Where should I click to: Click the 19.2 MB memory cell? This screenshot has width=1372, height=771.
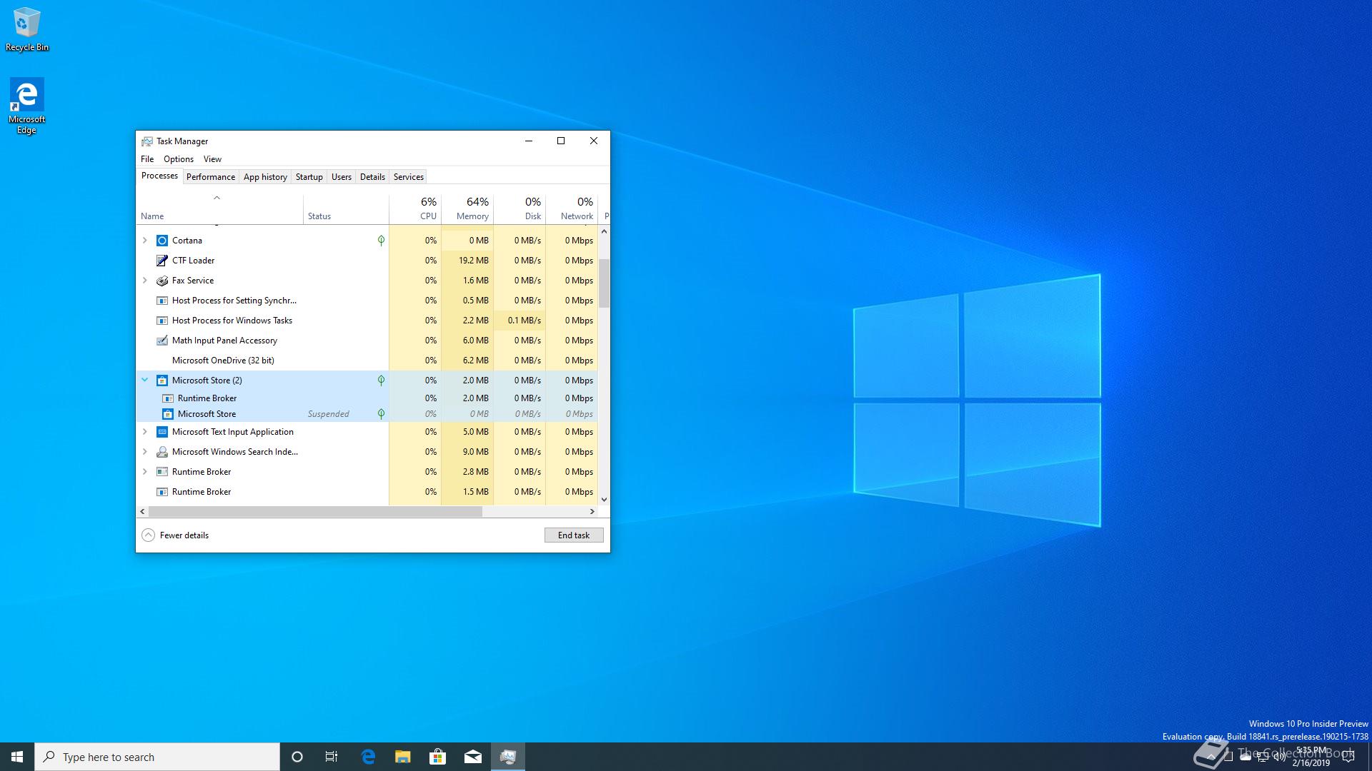tap(467, 261)
